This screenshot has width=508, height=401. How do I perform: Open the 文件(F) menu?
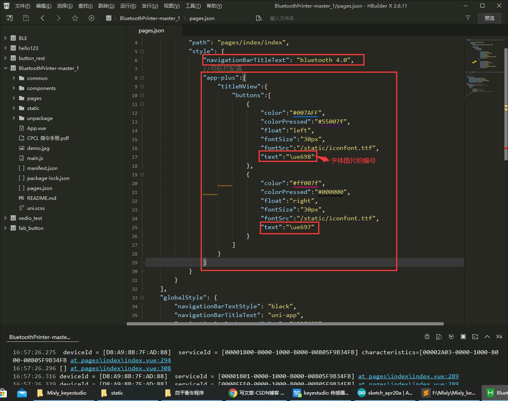(x=22, y=6)
